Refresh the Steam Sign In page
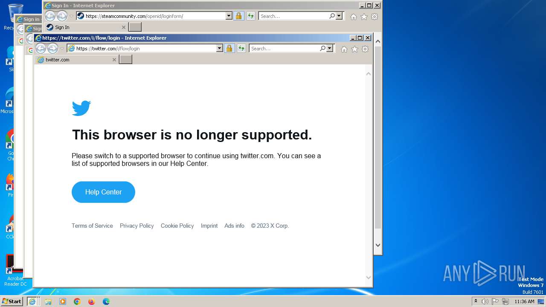The image size is (546, 307). pyautogui.click(x=251, y=16)
